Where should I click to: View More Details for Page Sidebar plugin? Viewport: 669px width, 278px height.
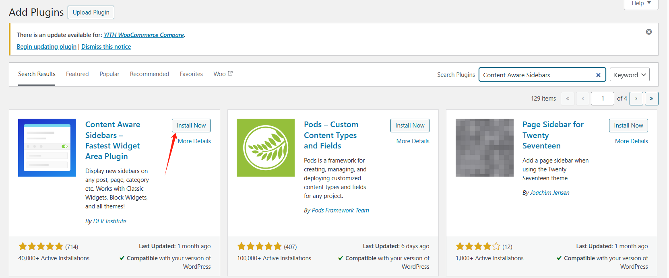click(631, 141)
